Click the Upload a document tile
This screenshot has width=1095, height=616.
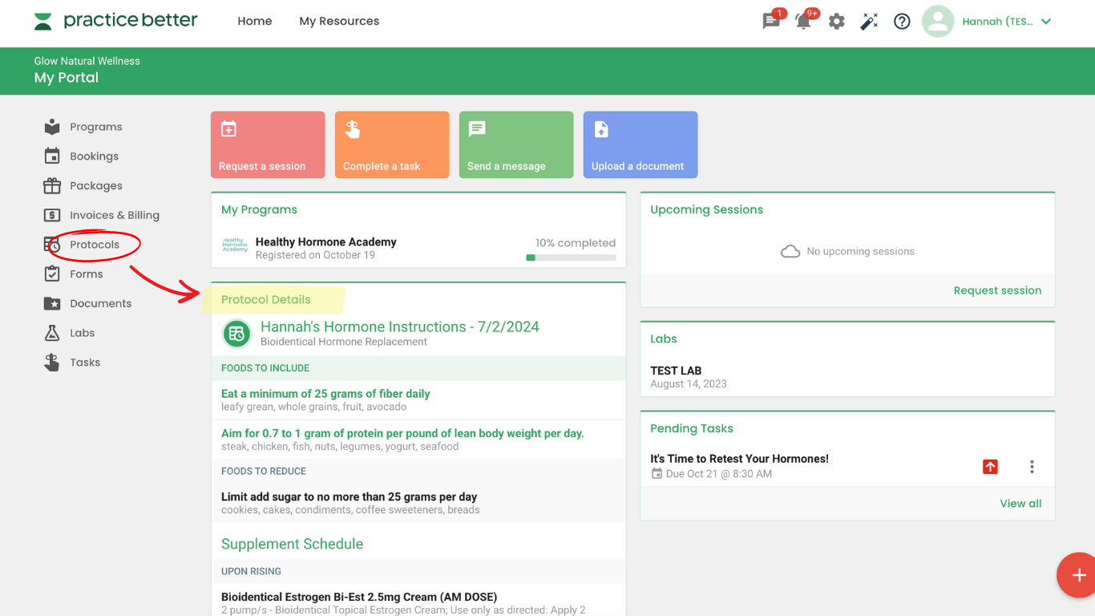[640, 144]
